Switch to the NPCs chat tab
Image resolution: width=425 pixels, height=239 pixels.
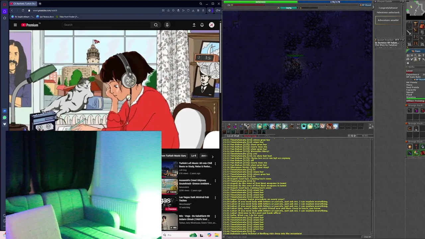pos(267,136)
